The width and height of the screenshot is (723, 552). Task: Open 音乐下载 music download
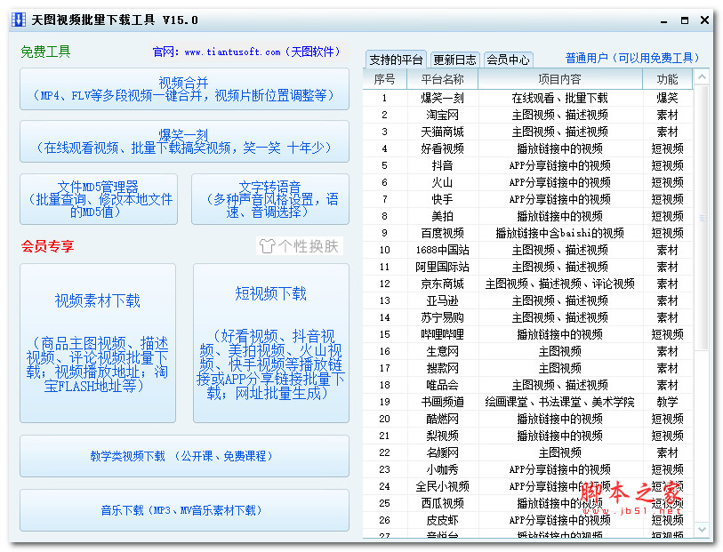coord(184,510)
